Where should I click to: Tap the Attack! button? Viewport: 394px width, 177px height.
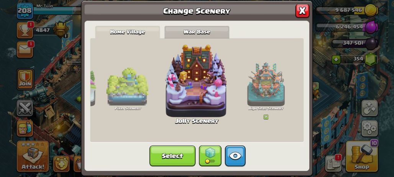pos(33,156)
